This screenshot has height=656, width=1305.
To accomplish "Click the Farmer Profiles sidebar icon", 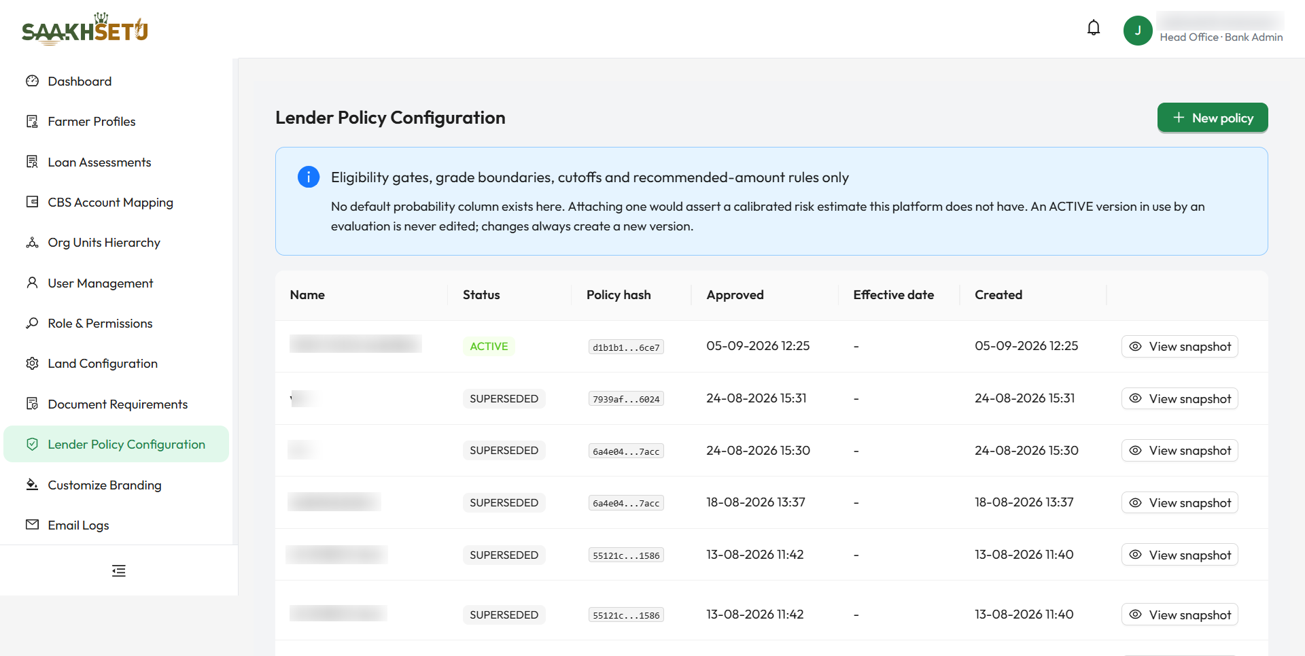I will click(x=32, y=122).
